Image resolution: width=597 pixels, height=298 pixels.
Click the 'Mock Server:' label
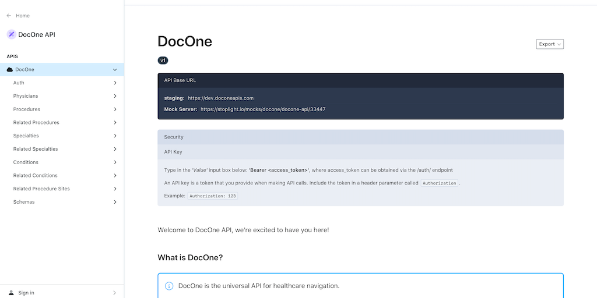(181, 109)
